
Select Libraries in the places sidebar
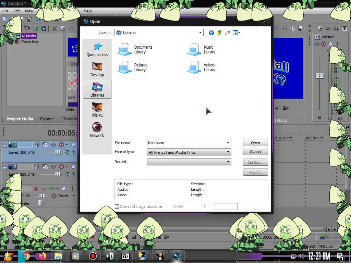click(x=97, y=89)
